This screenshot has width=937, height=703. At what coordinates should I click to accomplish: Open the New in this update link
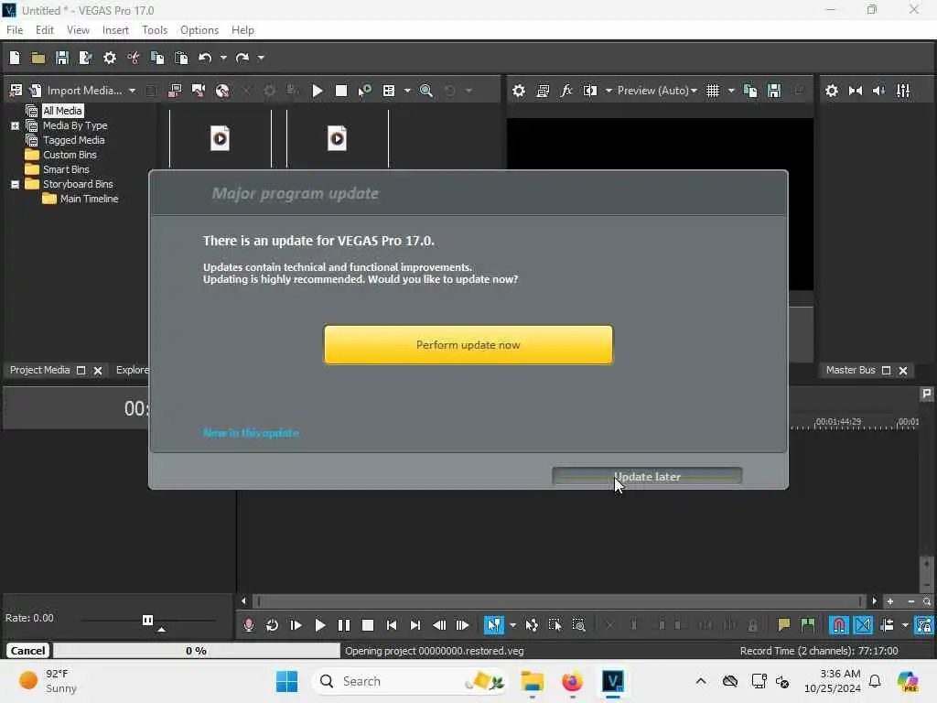(x=251, y=433)
